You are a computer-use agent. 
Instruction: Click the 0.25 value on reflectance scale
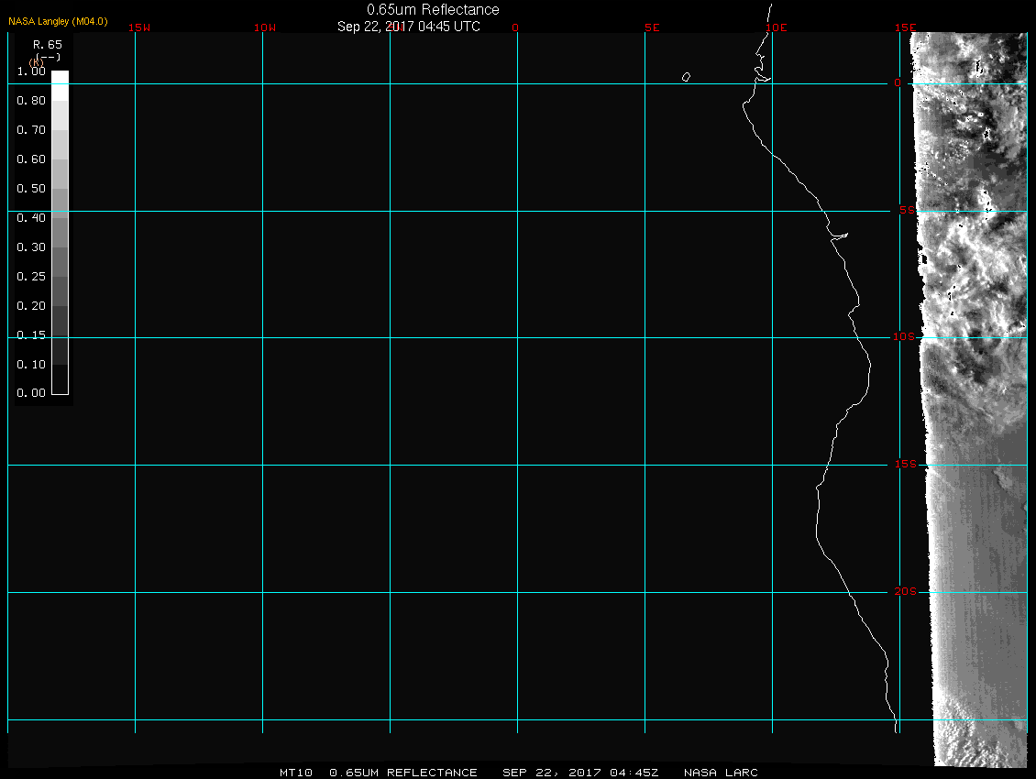[x=31, y=276]
